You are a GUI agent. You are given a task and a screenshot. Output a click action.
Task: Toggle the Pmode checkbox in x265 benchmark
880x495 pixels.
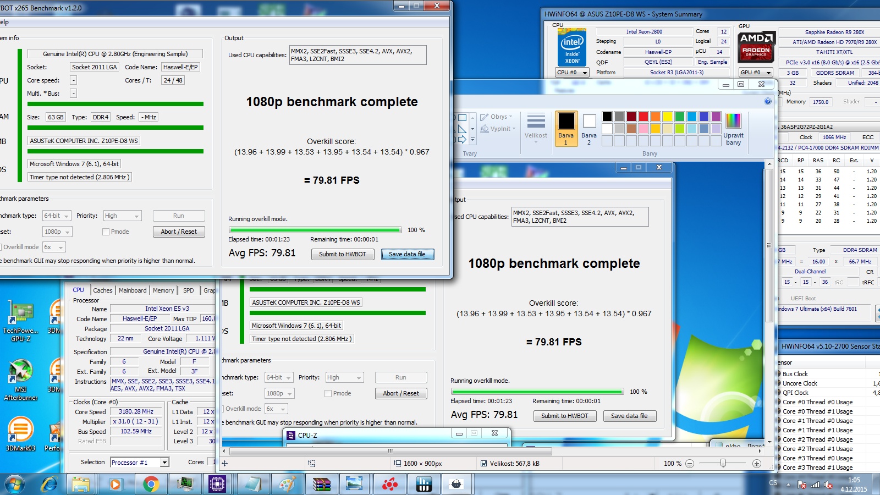[106, 232]
